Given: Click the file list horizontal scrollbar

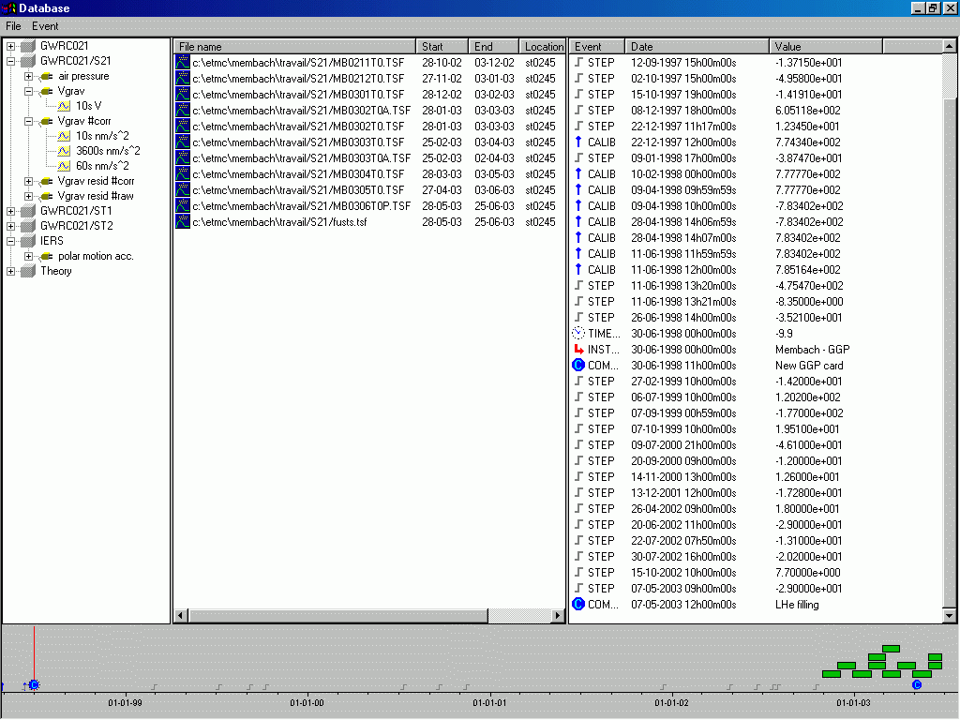Looking at the screenshot, I should click(369, 615).
